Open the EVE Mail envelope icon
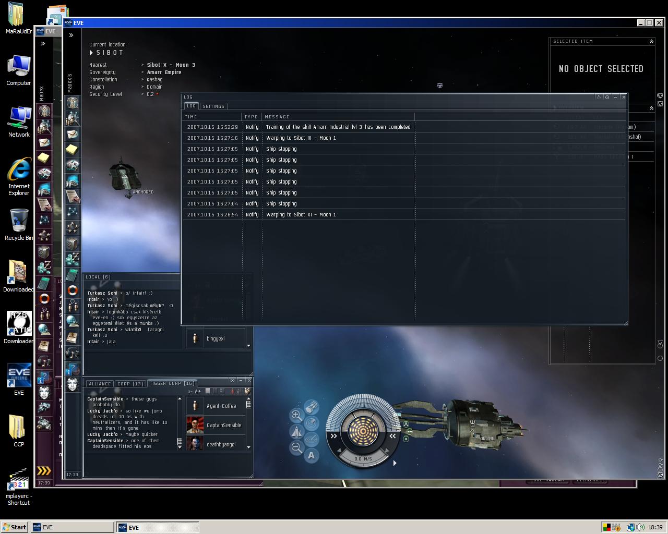 73,134
